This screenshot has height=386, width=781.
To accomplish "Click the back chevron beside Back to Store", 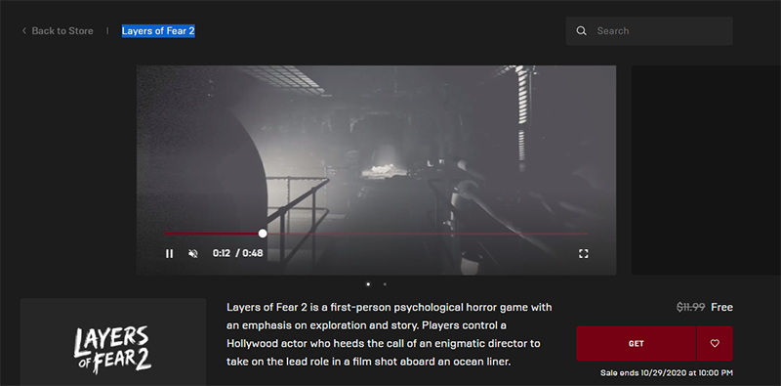I will click(23, 31).
